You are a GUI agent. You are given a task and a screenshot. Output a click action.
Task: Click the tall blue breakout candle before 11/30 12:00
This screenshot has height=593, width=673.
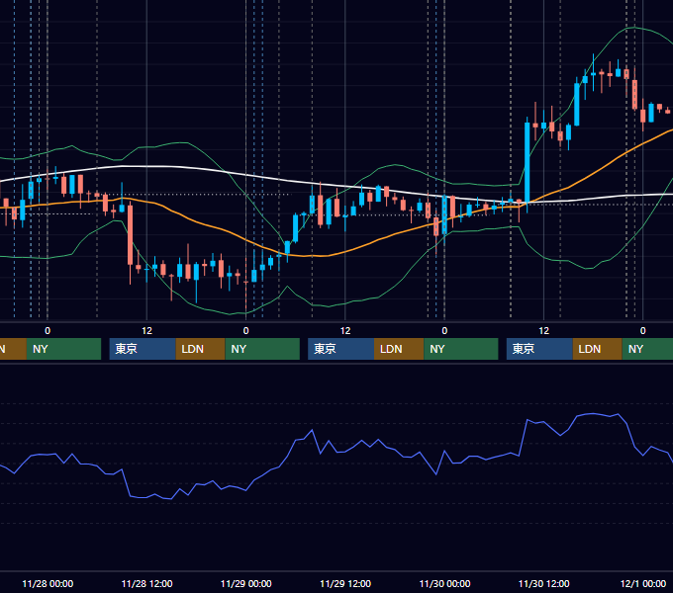click(528, 163)
